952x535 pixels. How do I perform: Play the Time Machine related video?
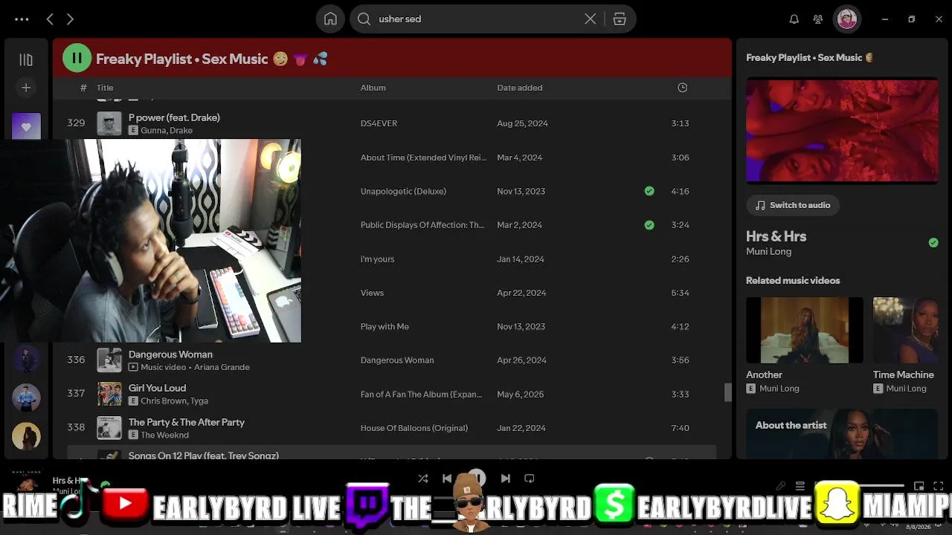(x=906, y=331)
